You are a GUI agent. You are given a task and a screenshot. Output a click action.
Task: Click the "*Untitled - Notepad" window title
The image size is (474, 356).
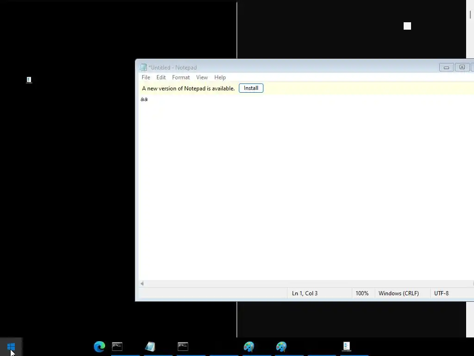pyautogui.click(x=173, y=68)
